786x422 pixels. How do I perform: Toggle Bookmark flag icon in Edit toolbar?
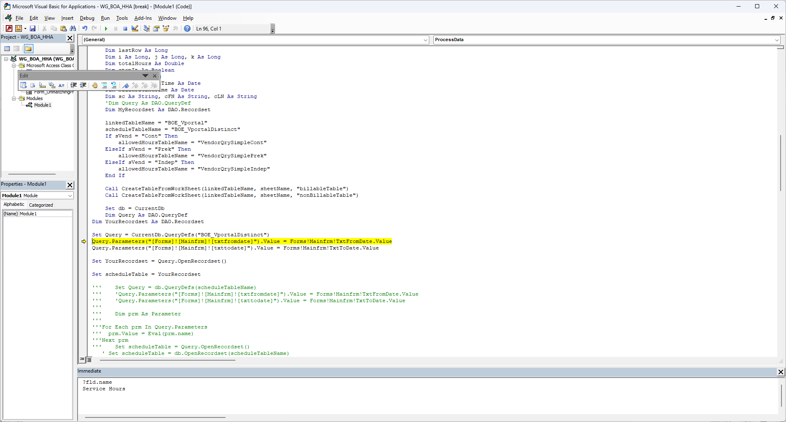[126, 85]
